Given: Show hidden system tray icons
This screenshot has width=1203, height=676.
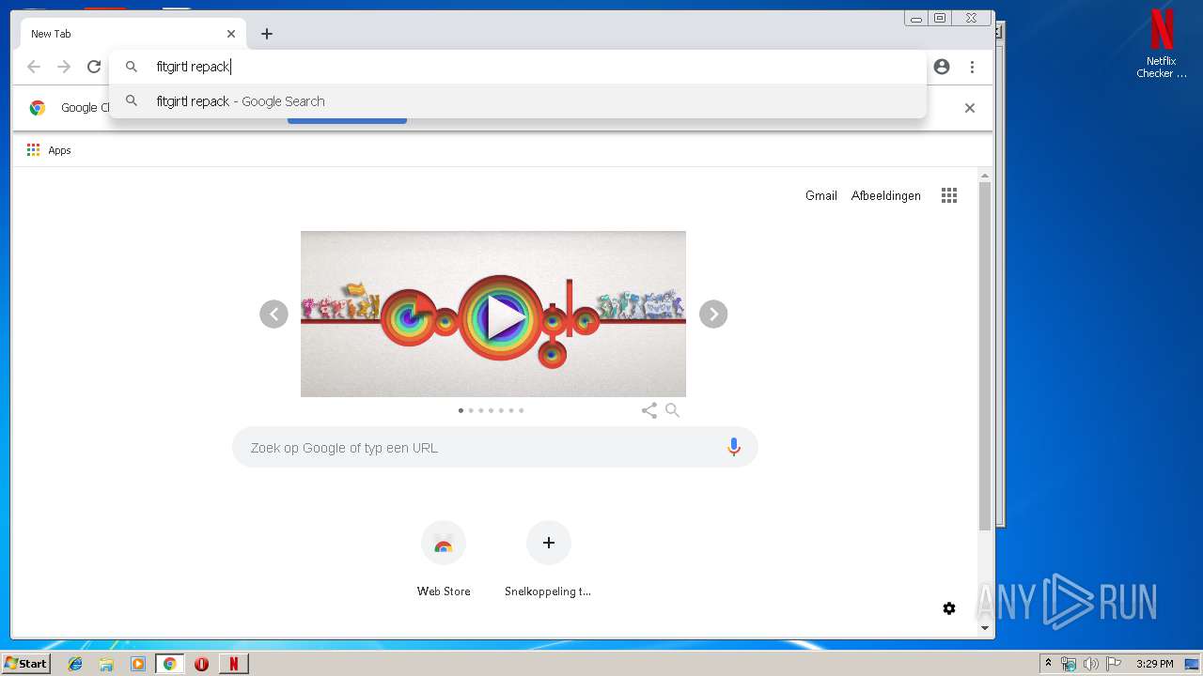Looking at the screenshot, I should point(1048,664).
